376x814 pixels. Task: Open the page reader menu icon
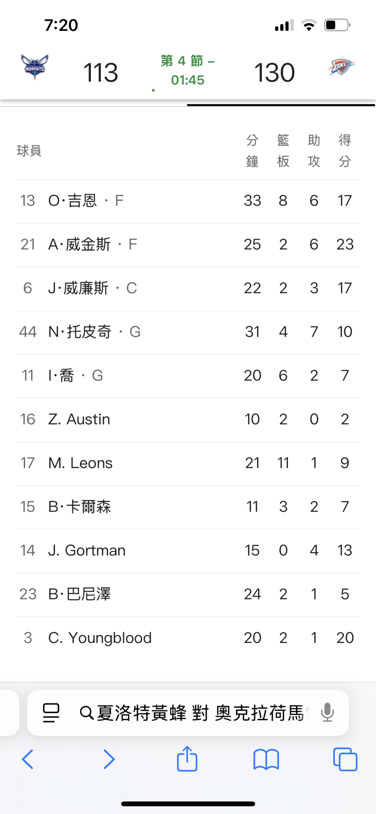(51, 712)
